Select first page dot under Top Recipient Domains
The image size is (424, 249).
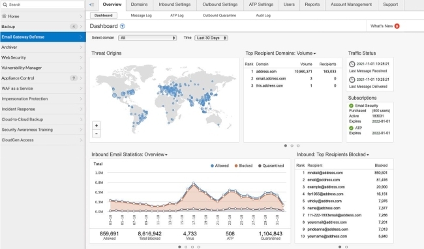(286, 145)
